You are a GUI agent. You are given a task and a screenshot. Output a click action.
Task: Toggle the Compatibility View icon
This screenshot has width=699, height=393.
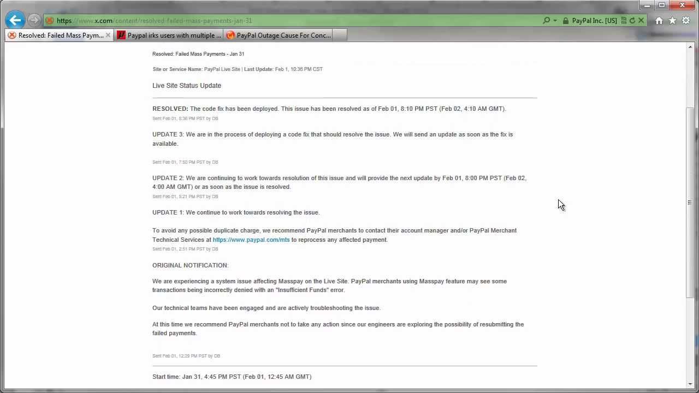tap(624, 21)
